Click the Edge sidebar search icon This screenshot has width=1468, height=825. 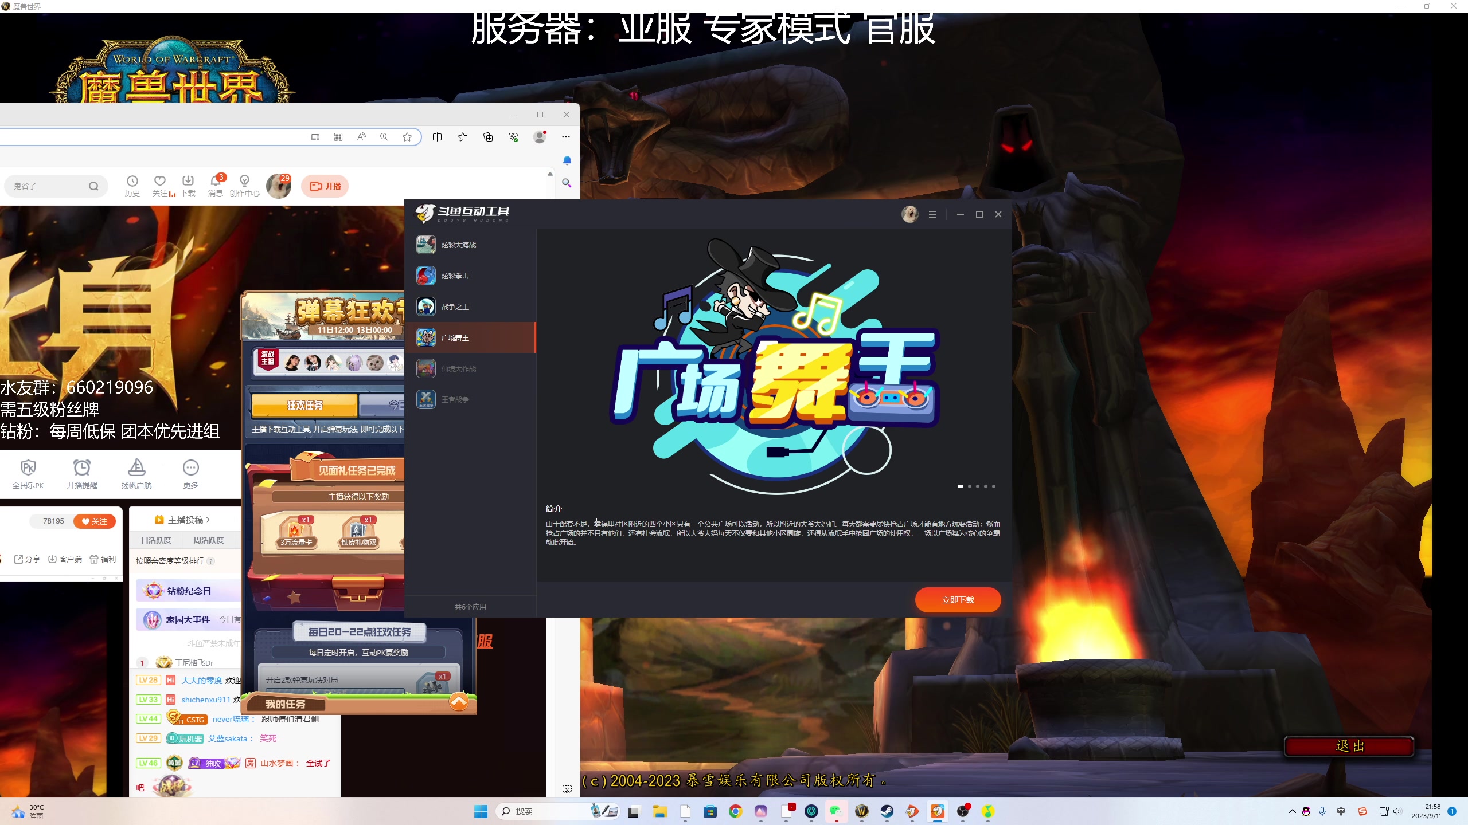point(567,183)
